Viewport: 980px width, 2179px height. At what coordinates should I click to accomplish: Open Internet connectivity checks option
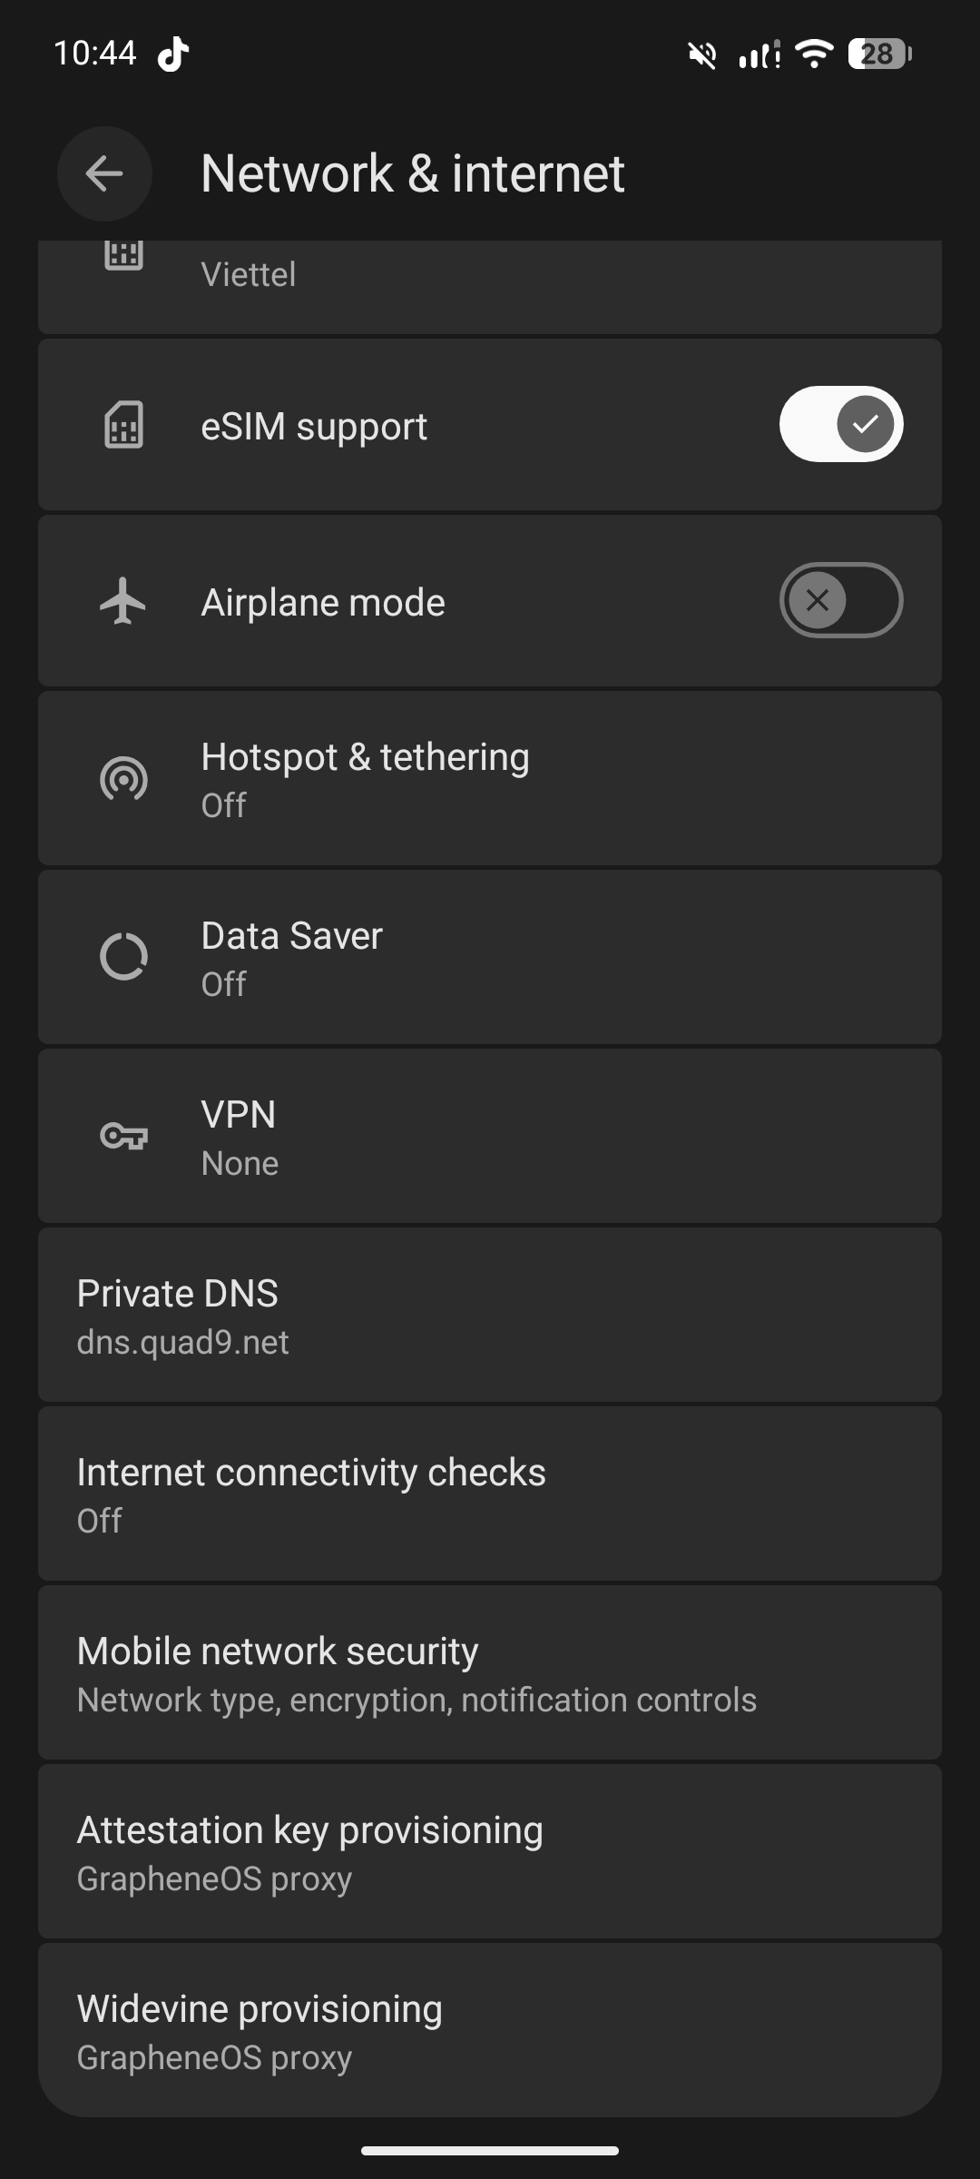point(490,1494)
